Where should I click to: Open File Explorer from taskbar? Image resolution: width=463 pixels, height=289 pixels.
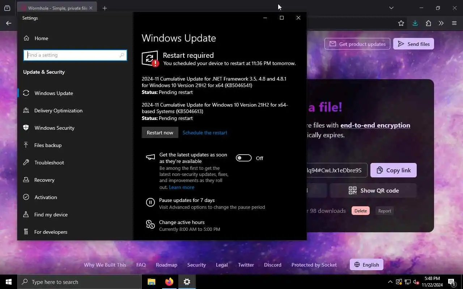[152, 282]
